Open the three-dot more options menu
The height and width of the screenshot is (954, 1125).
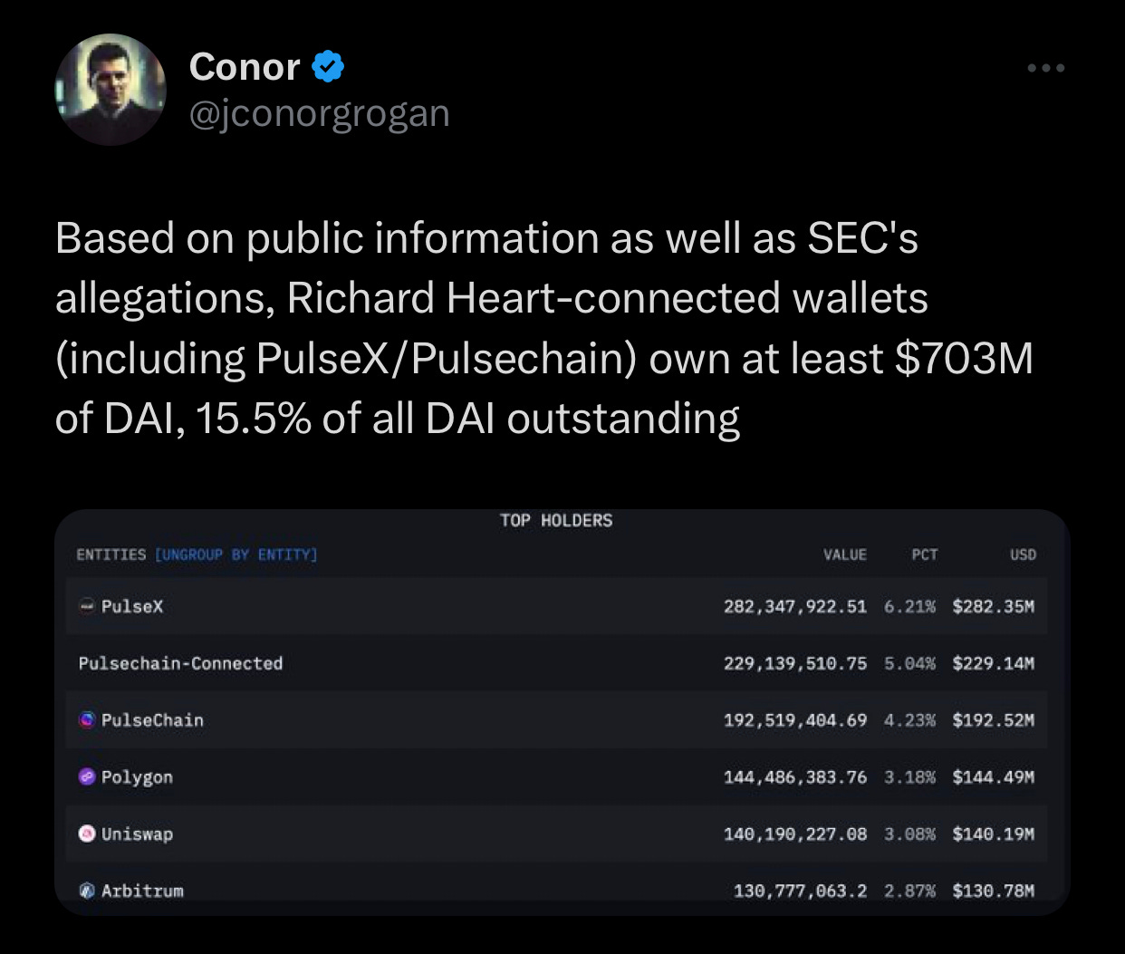tap(1046, 68)
